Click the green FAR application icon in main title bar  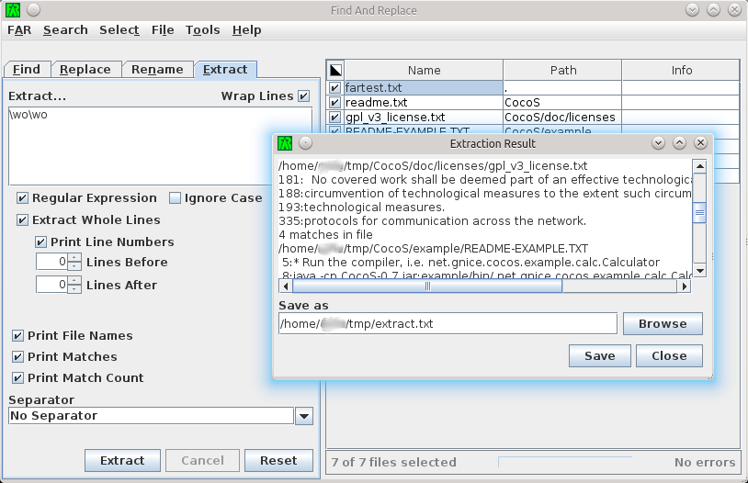click(13, 10)
